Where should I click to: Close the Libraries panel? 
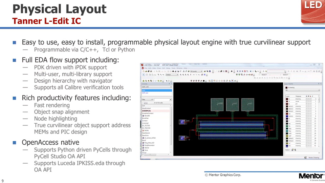(171, 84)
